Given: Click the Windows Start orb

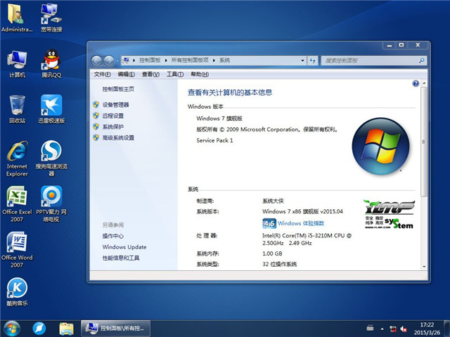Looking at the screenshot, I should tap(12, 329).
